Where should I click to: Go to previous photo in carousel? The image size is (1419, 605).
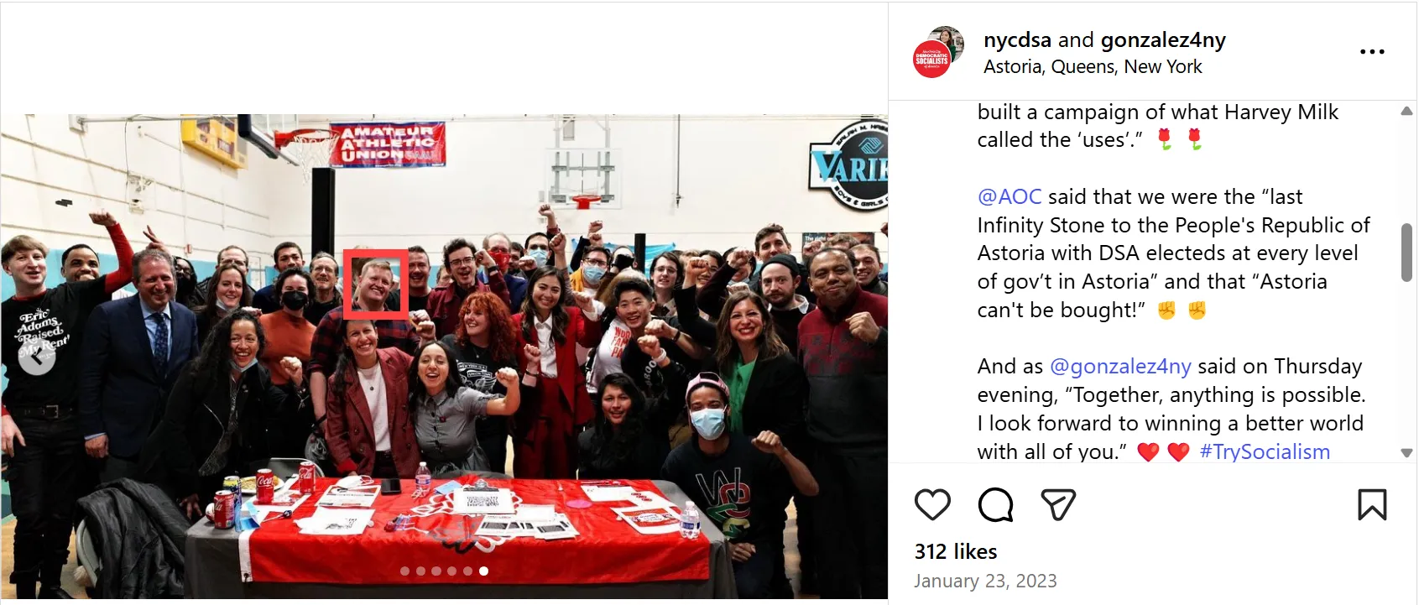click(37, 357)
